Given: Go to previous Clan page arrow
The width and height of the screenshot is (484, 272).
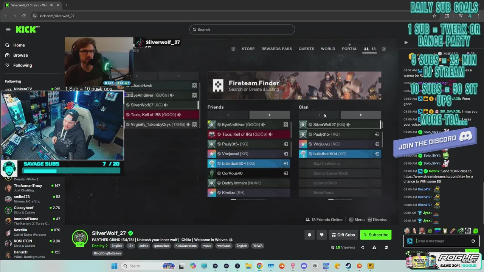Looking at the screenshot, I should (319, 115).
